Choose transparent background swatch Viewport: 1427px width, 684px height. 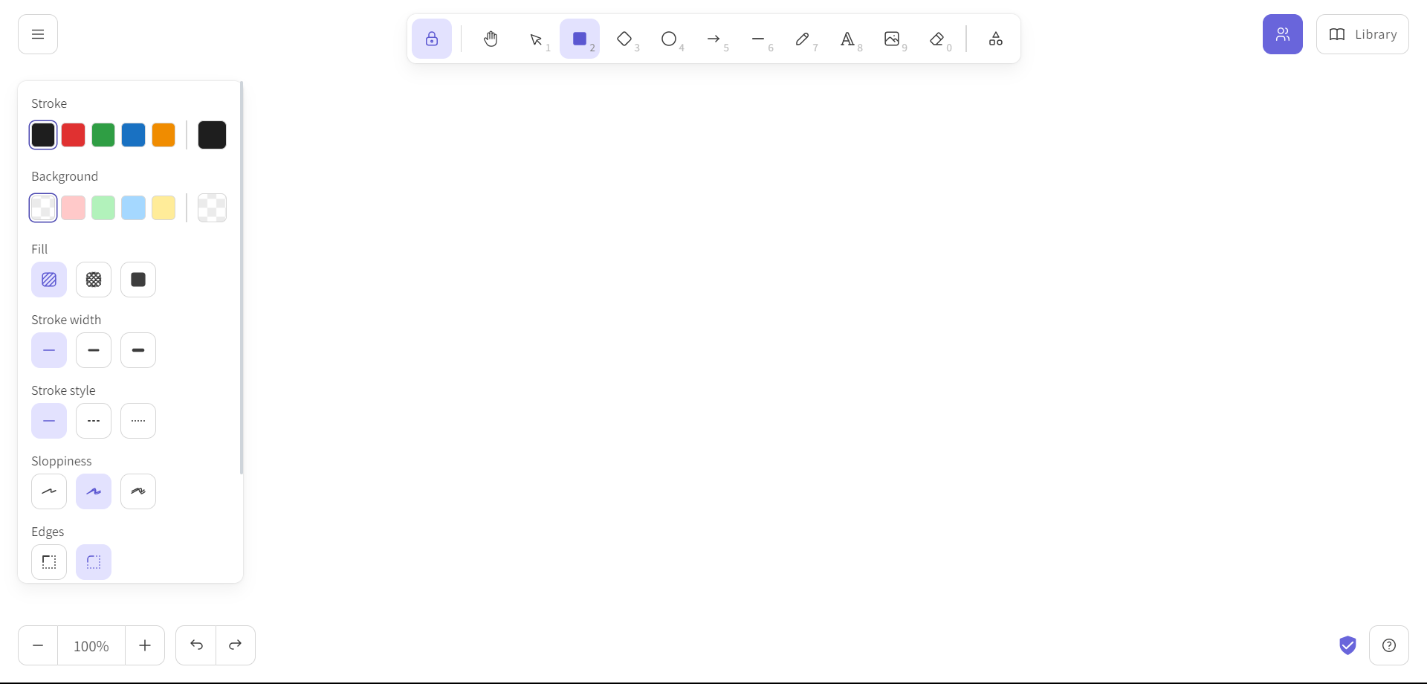pos(43,207)
